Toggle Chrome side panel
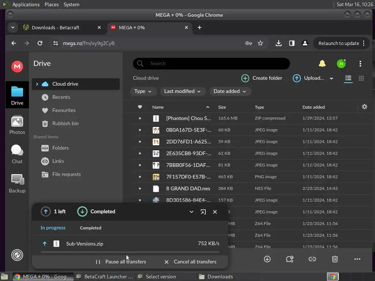The image size is (375, 281). coord(292,43)
